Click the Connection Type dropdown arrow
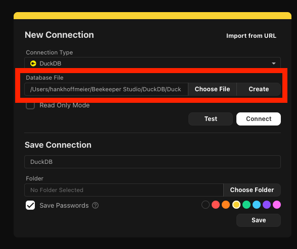 click(274, 64)
